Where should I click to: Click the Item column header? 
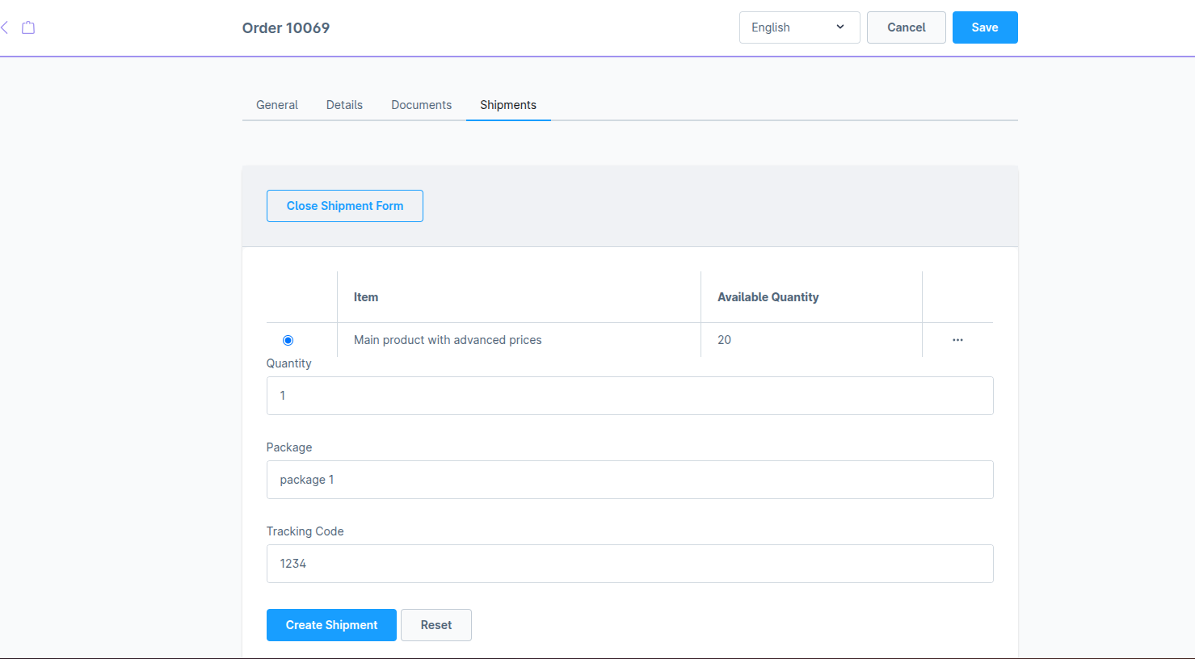(366, 297)
